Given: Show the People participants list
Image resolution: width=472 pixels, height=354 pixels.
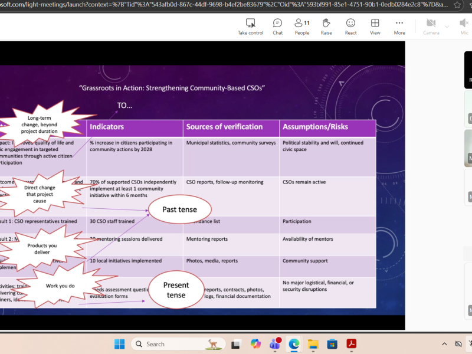Looking at the screenshot, I should coord(302,26).
